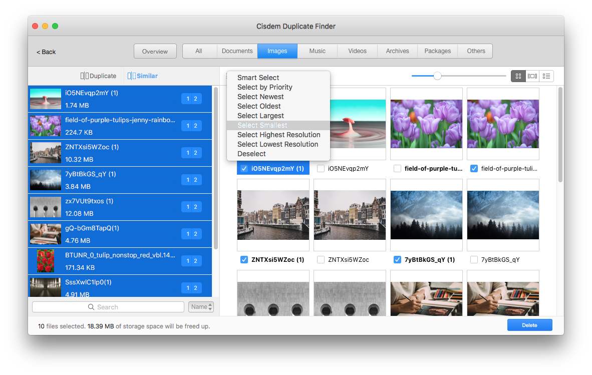Select the field-of-purple-tulips list row
Image resolution: width=592 pixels, height=375 pixels.
coord(120,126)
